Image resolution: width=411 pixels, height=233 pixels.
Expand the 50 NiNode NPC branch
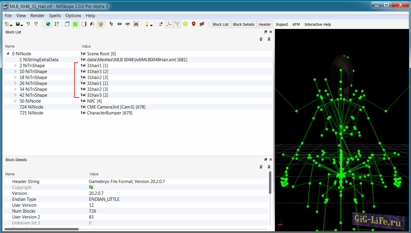15,101
